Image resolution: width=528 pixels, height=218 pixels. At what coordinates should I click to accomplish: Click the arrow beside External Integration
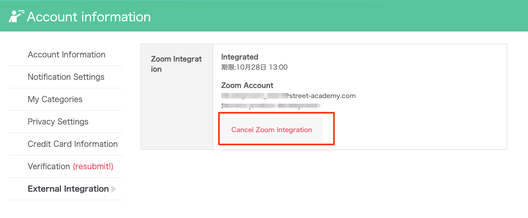click(114, 189)
